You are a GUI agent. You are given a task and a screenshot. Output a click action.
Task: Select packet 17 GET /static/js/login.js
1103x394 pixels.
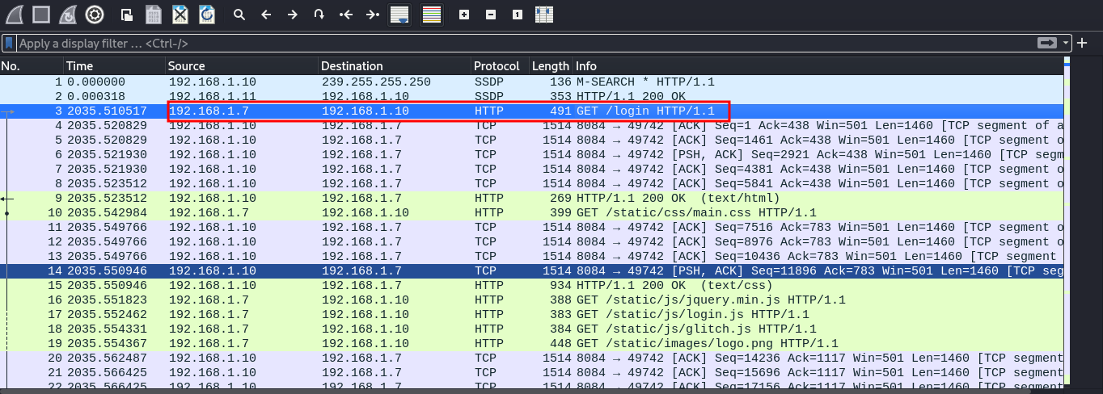click(531, 315)
